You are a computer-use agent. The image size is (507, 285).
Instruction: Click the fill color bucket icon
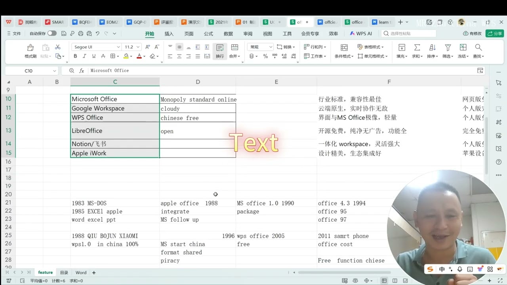click(x=126, y=56)
